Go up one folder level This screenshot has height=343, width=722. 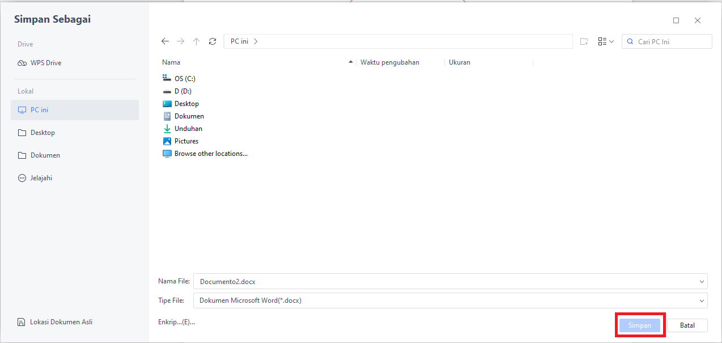(196, 41)
